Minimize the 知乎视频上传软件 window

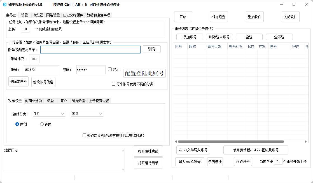tap(281, 4)
